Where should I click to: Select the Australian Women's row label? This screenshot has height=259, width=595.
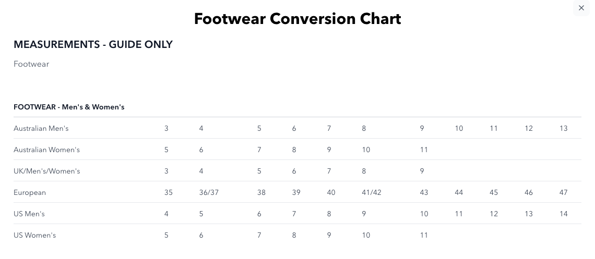[x=46, y=150]
